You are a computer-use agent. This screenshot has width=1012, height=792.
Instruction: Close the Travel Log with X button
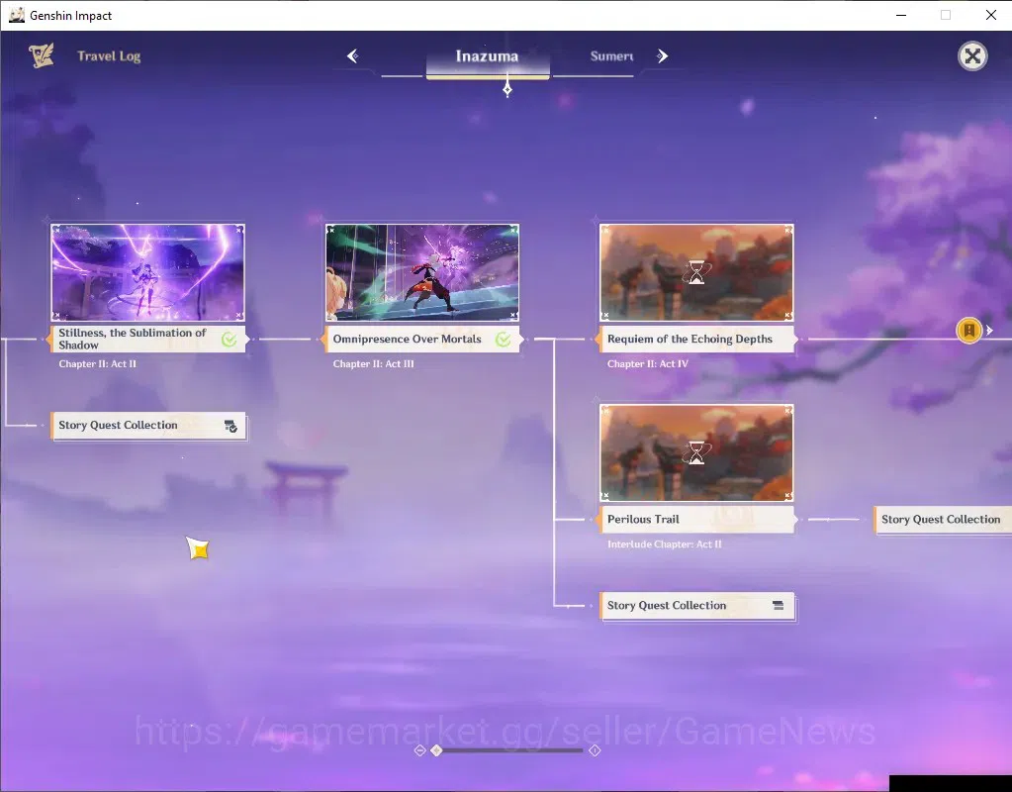pos(972,56)
